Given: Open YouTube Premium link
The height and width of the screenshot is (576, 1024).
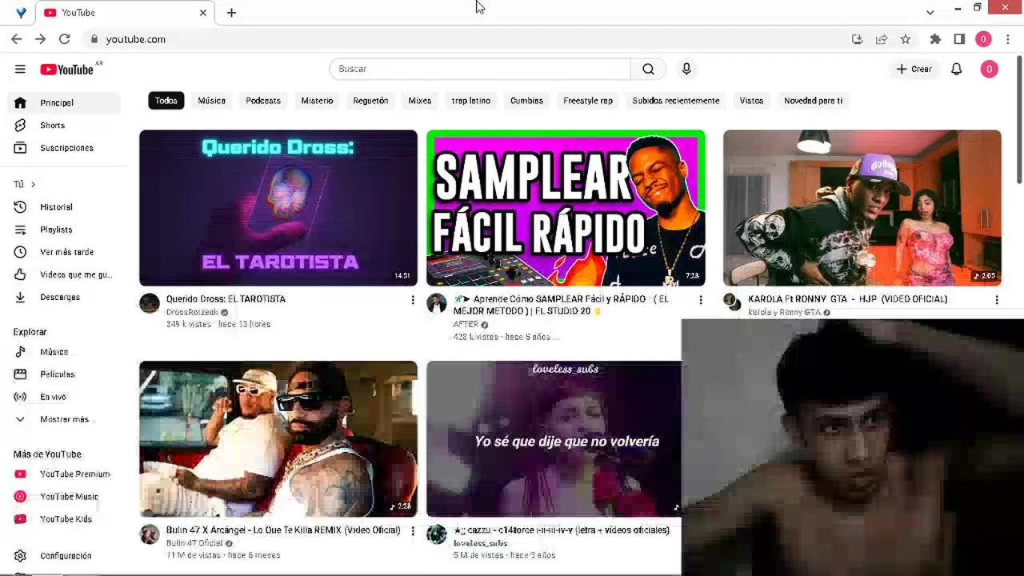Looking at the screenshot, I should point(64,474).
